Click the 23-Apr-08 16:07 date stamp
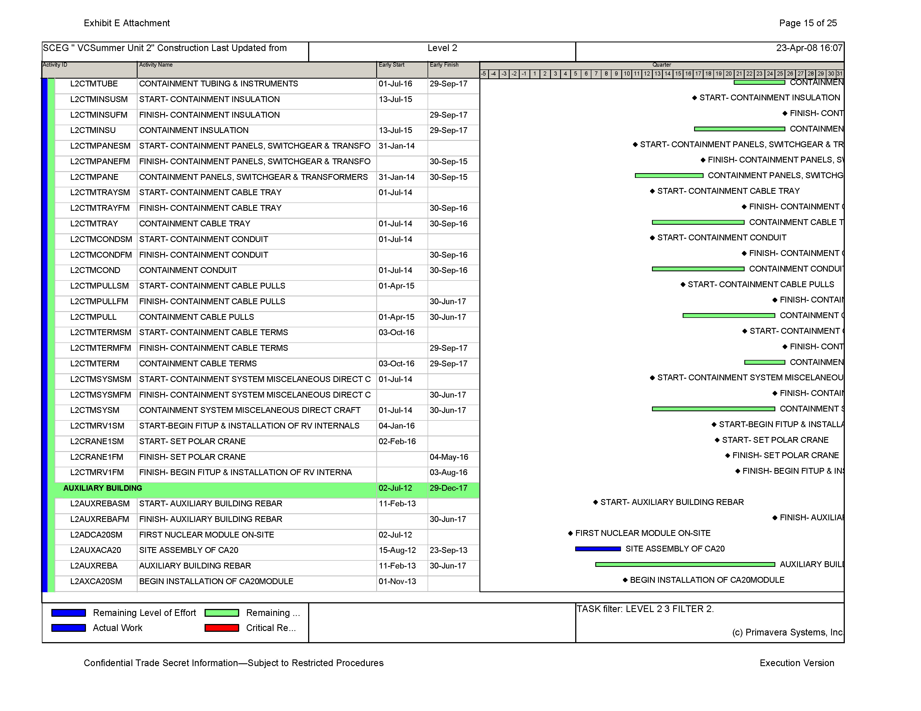The width and height of the screenshot is (921, 711). (x=809, y=49)
